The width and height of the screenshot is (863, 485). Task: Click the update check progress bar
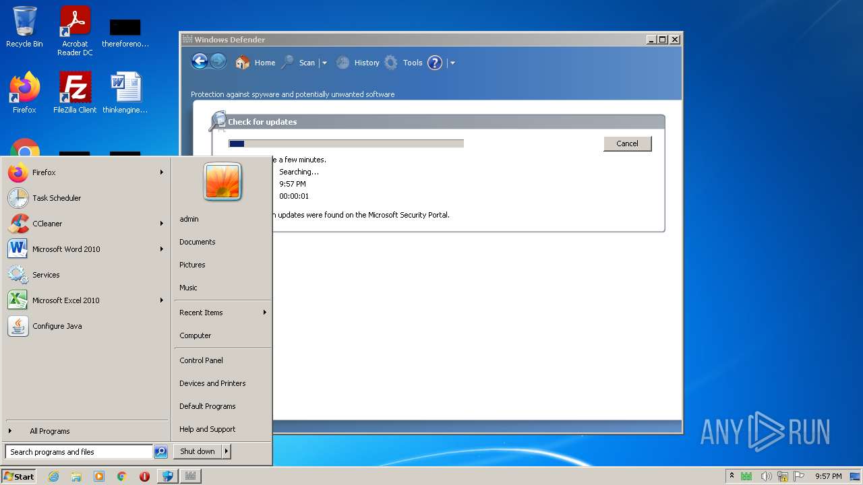(x=346, y=143)
